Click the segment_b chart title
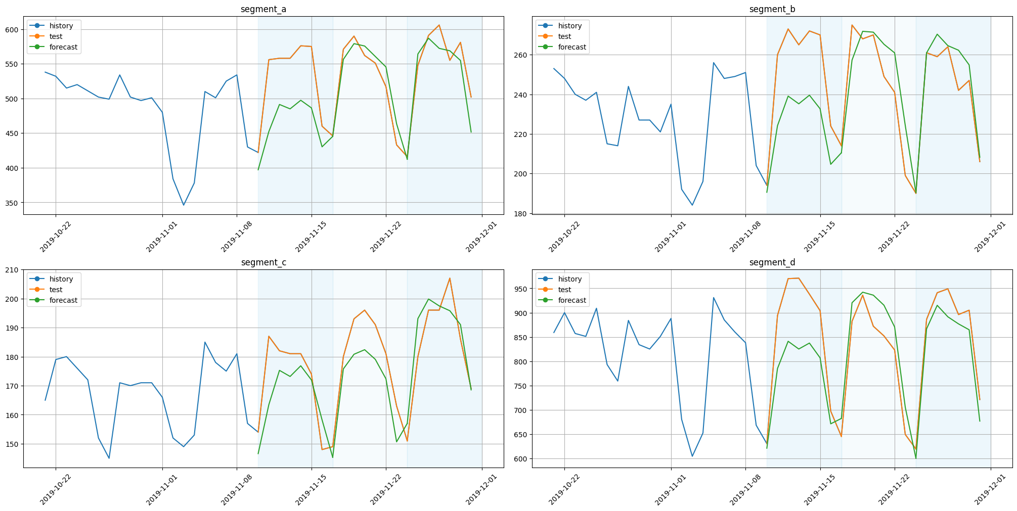Viewport: 1017px width, 511px height. coord(772,9)
